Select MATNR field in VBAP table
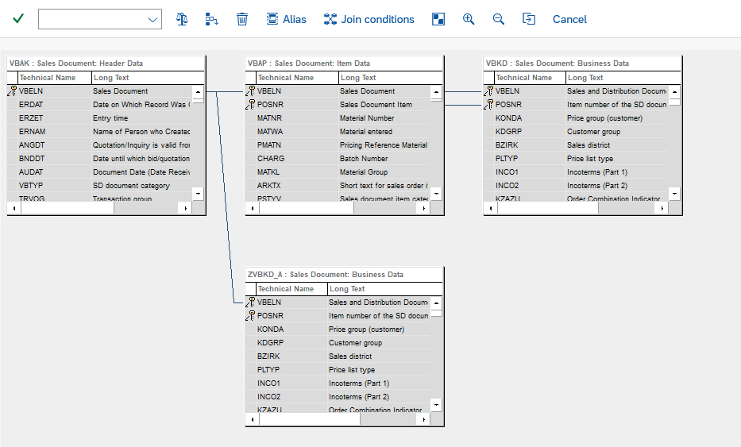This screenshot has height=447, width=741. tap(338, 118)
